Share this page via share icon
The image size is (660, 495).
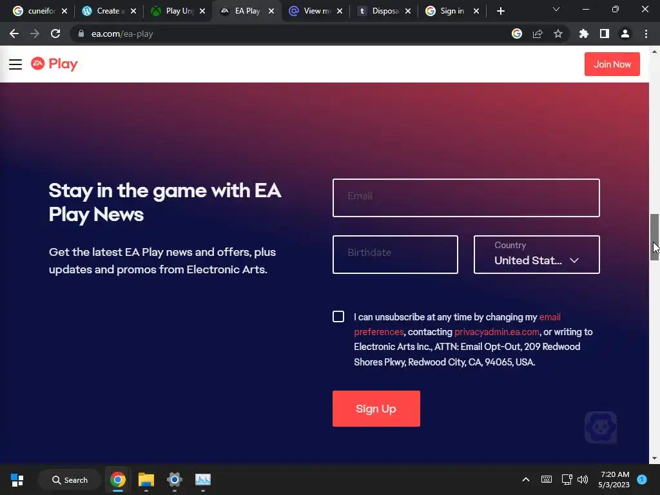538,34
